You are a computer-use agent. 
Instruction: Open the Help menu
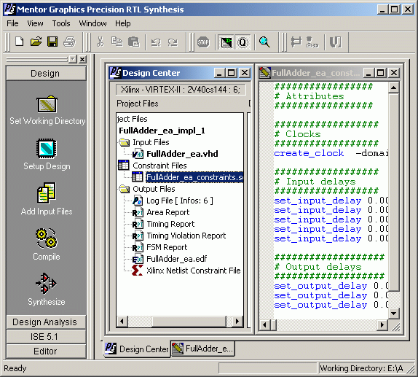click(x=123, y=23)
